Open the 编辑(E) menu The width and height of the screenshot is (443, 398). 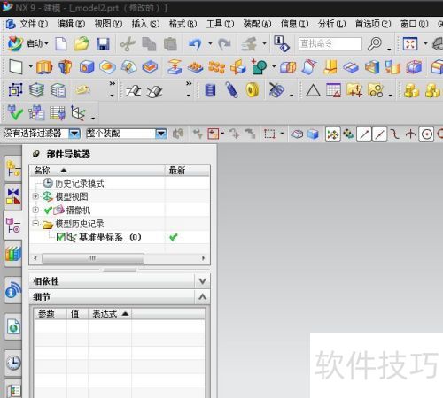71,24
